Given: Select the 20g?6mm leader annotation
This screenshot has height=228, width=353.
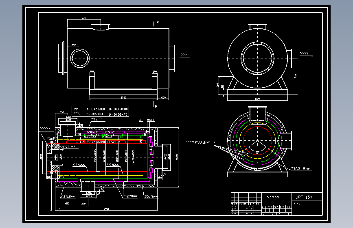Looking at the screenshot, I should pos(151,196).
